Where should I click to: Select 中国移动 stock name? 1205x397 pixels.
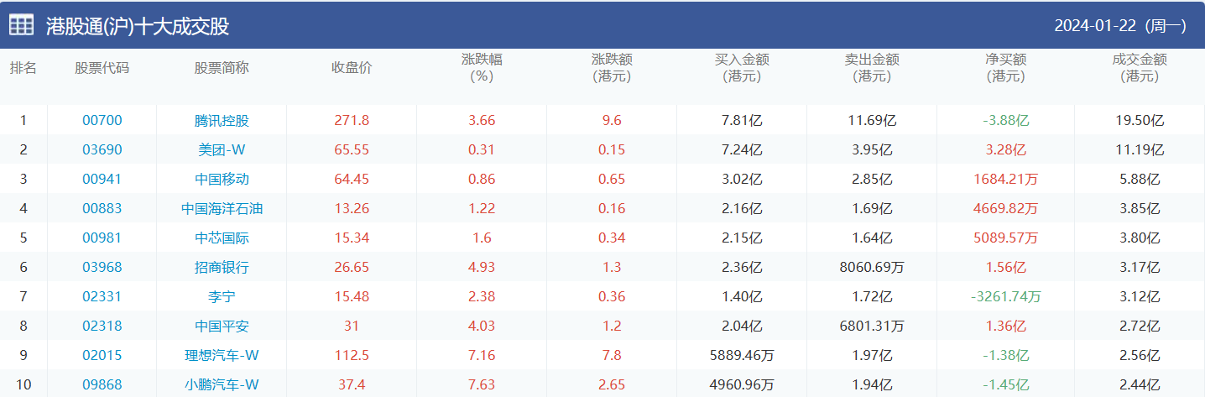point(222,179)
